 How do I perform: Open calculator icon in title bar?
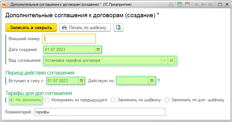[180, 4]
